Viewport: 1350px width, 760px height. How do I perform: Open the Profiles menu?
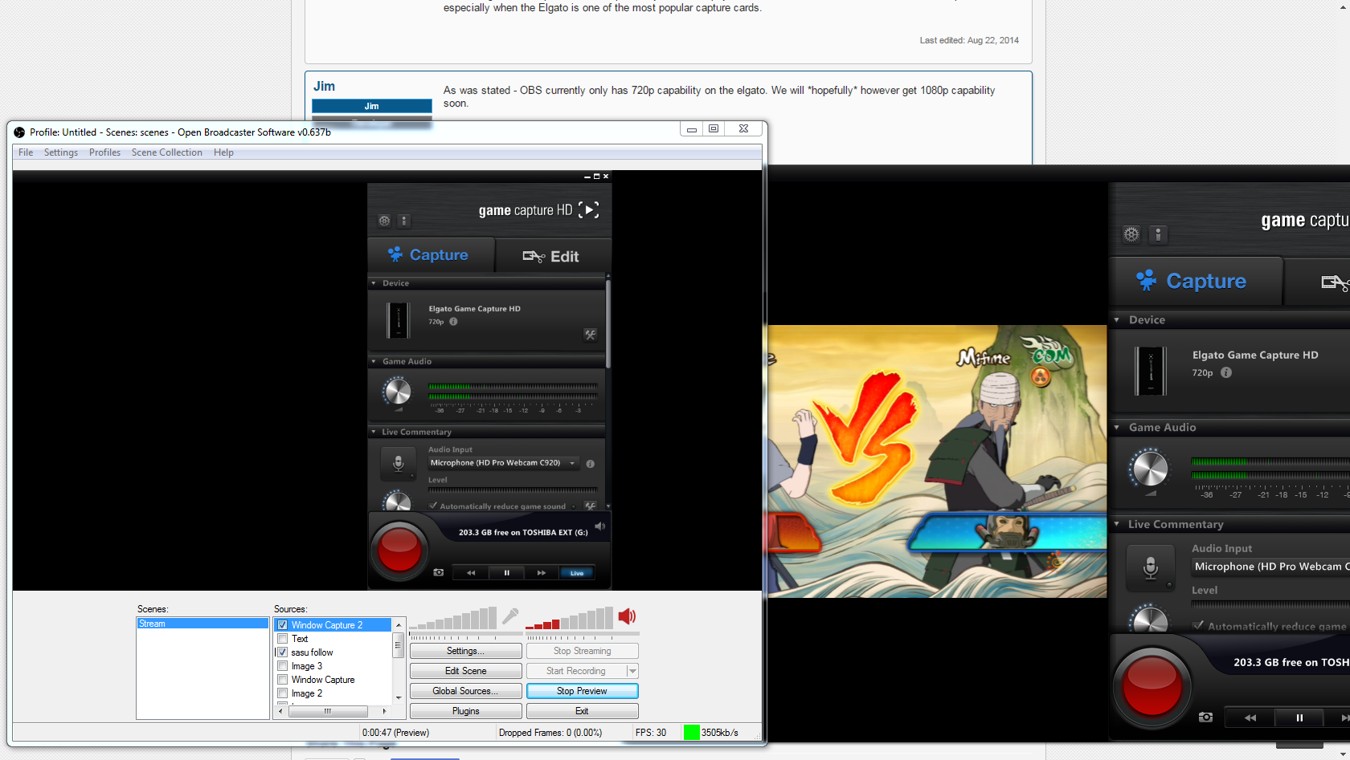pos(104,152)
